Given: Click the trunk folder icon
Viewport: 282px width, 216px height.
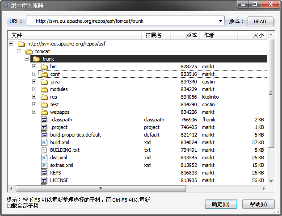Looking at the screenshot, I should tap(37, 59).
